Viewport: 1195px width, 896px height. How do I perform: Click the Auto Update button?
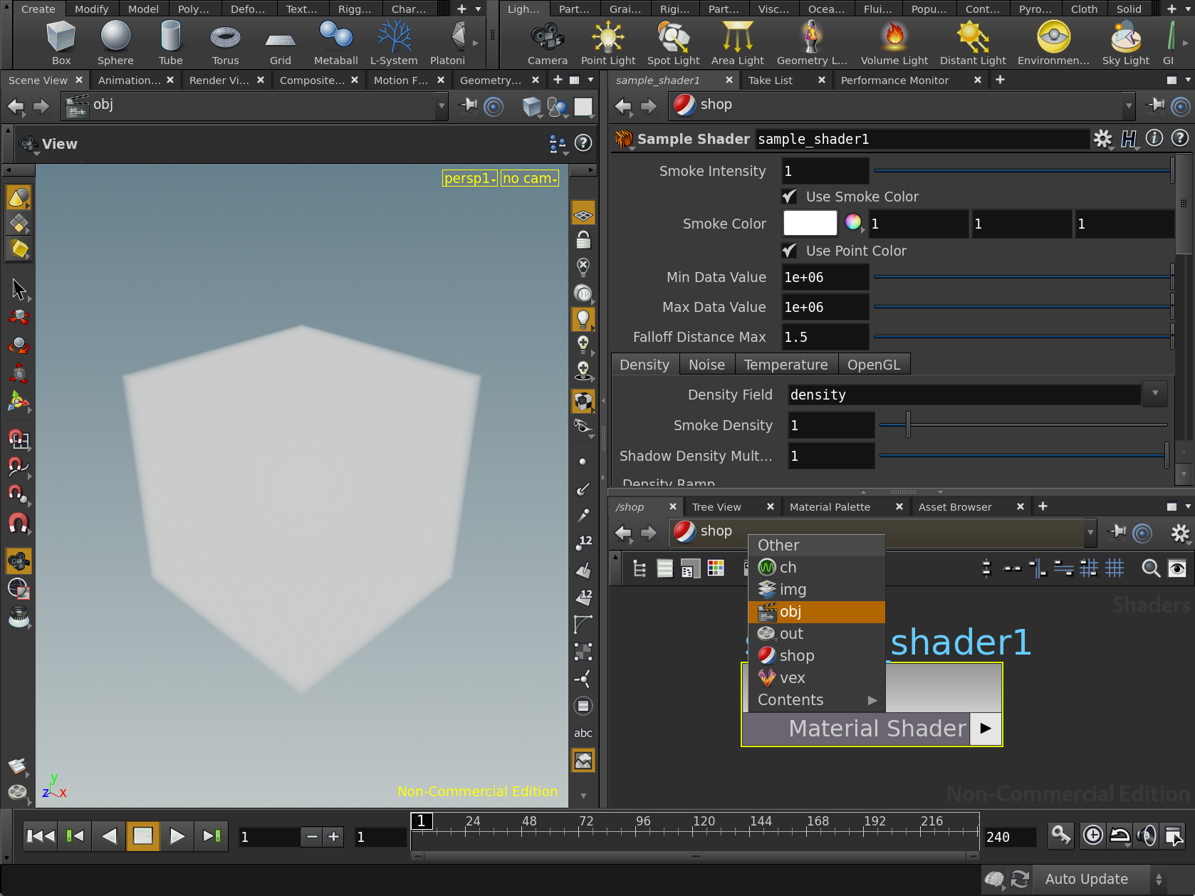pos(1086,880)
